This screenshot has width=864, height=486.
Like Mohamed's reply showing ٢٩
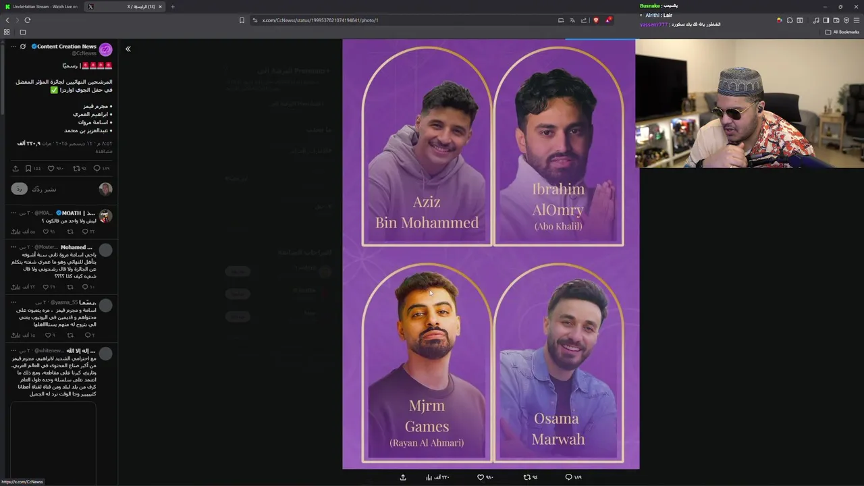click(50, 287)
